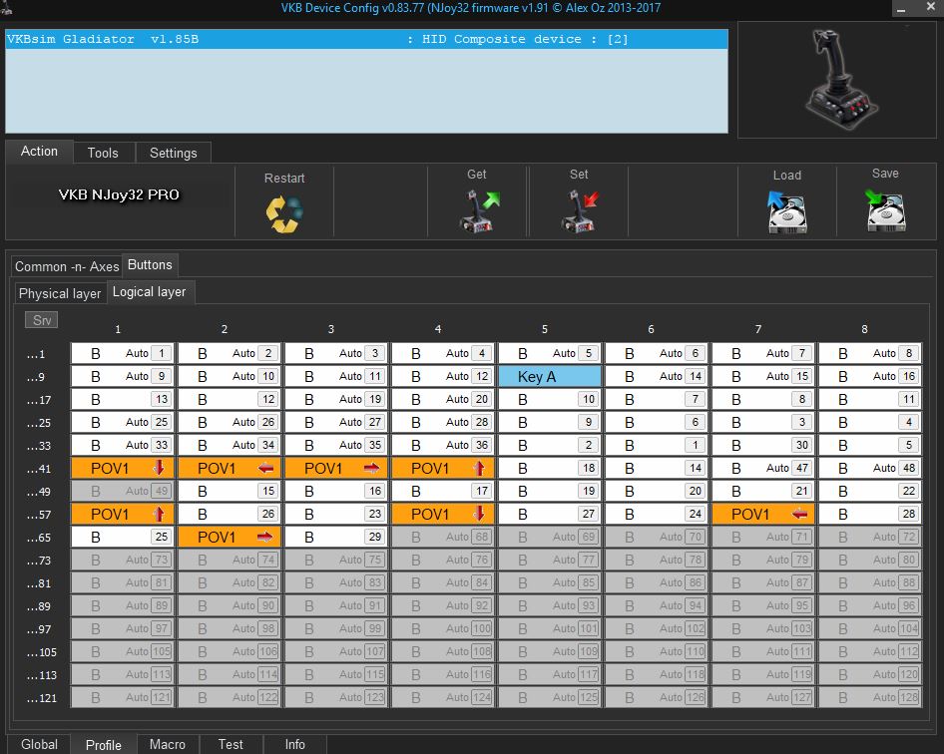Click the Set configuration joystick icon
The height and width of the screenshot is (754, 944).
coord(580,210)
